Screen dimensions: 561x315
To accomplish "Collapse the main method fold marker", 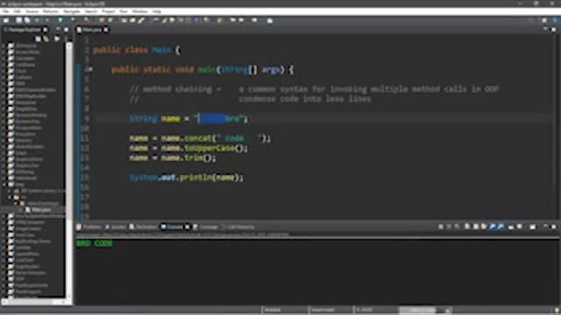I will point(91,70).
